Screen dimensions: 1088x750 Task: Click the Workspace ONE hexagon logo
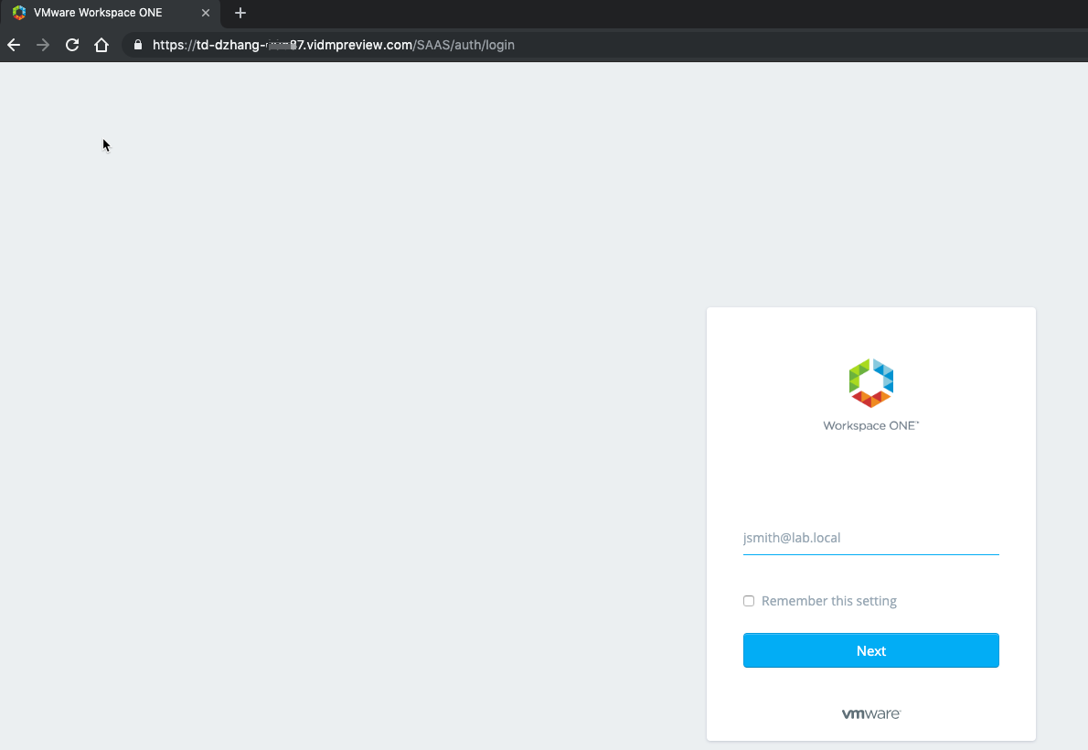[x=870, y=382]
